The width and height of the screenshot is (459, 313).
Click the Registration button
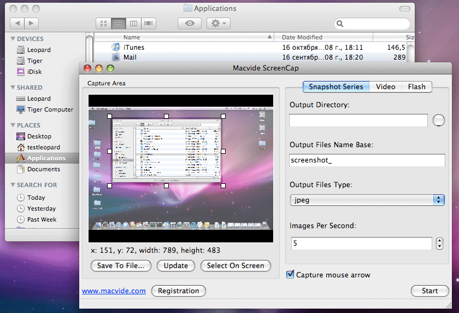click(x=179, y=291)
